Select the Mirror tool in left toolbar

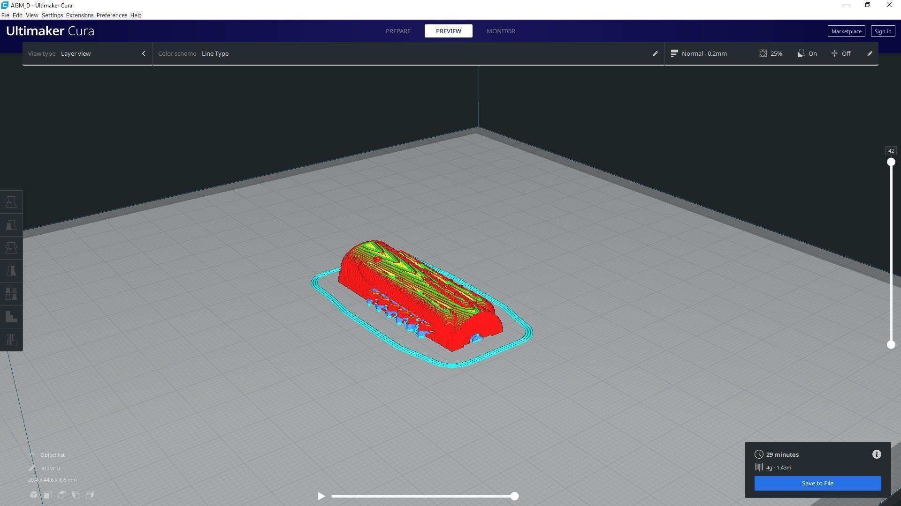coord(11,271)
